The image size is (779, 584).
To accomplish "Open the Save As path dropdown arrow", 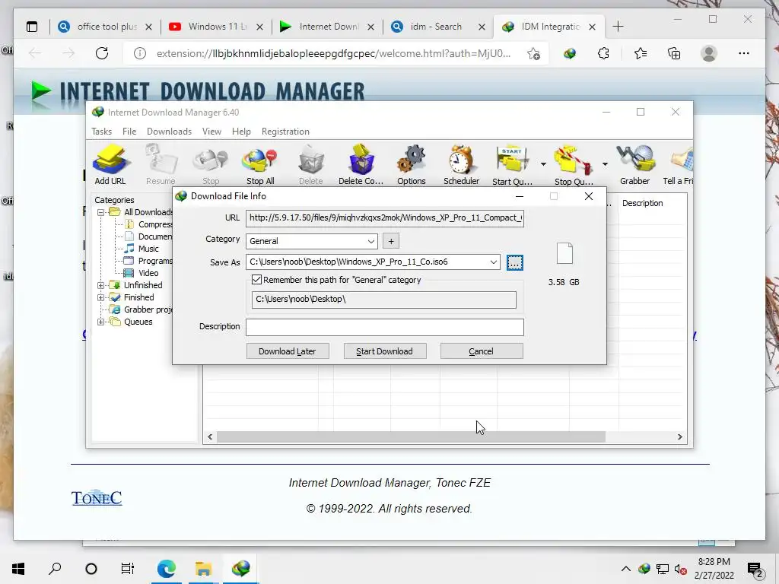I will pyautogui.click(x=493, y=262).
